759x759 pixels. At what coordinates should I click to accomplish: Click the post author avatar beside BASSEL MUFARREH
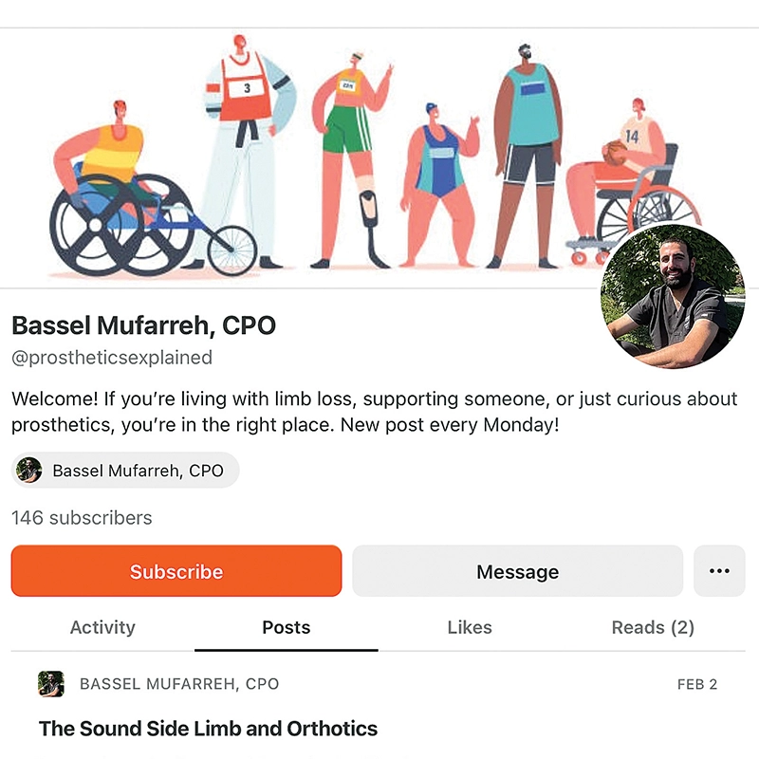[x=51, y=683]
